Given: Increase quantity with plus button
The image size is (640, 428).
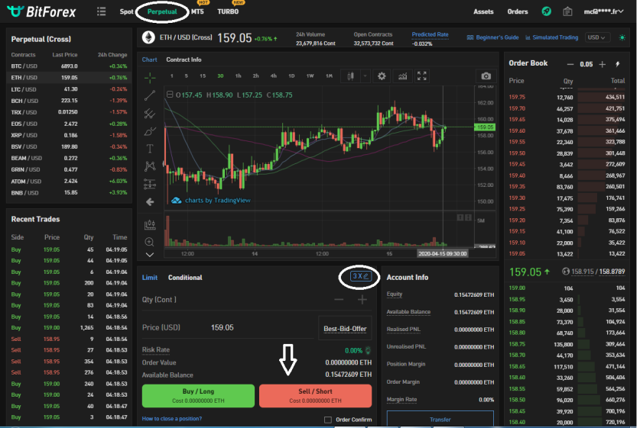Looking at the screenshot, I should tap(362, 300).
